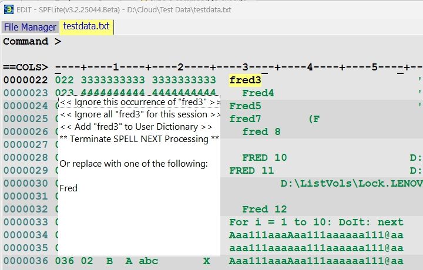This screenshot has height=270, width=423.
Task: Terminate SPELL NEXT Processing from the popup
Action: [139, 139]
